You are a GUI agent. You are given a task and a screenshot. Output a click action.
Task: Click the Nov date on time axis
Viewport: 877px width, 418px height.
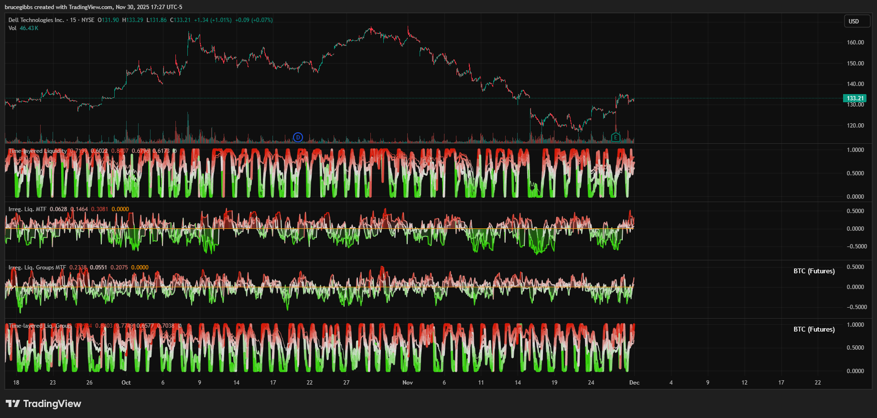[408, 383]
